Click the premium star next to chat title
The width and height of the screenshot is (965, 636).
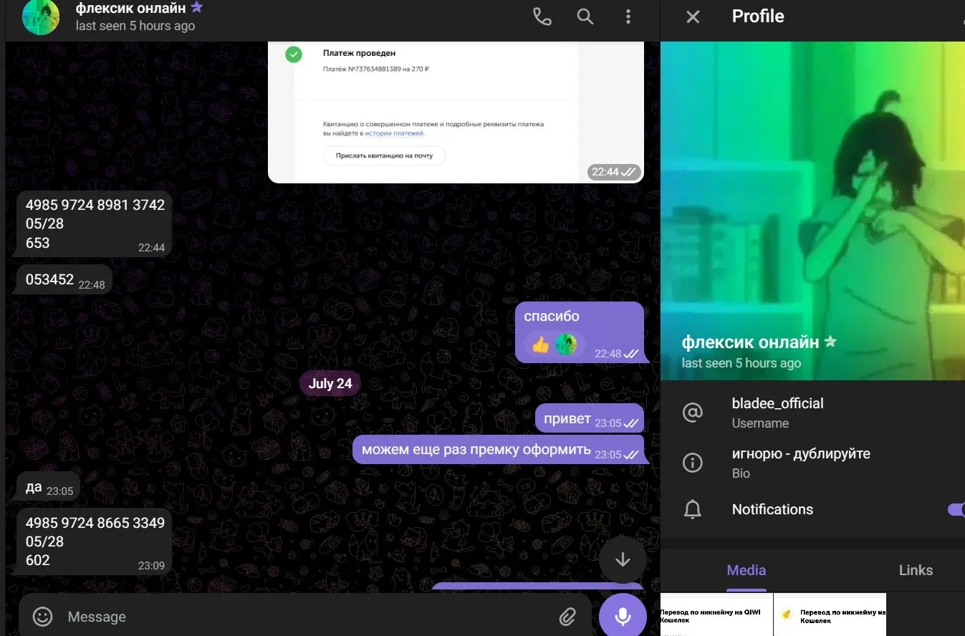196,8
